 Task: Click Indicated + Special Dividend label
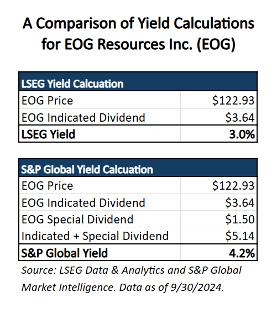click(95, 236)
